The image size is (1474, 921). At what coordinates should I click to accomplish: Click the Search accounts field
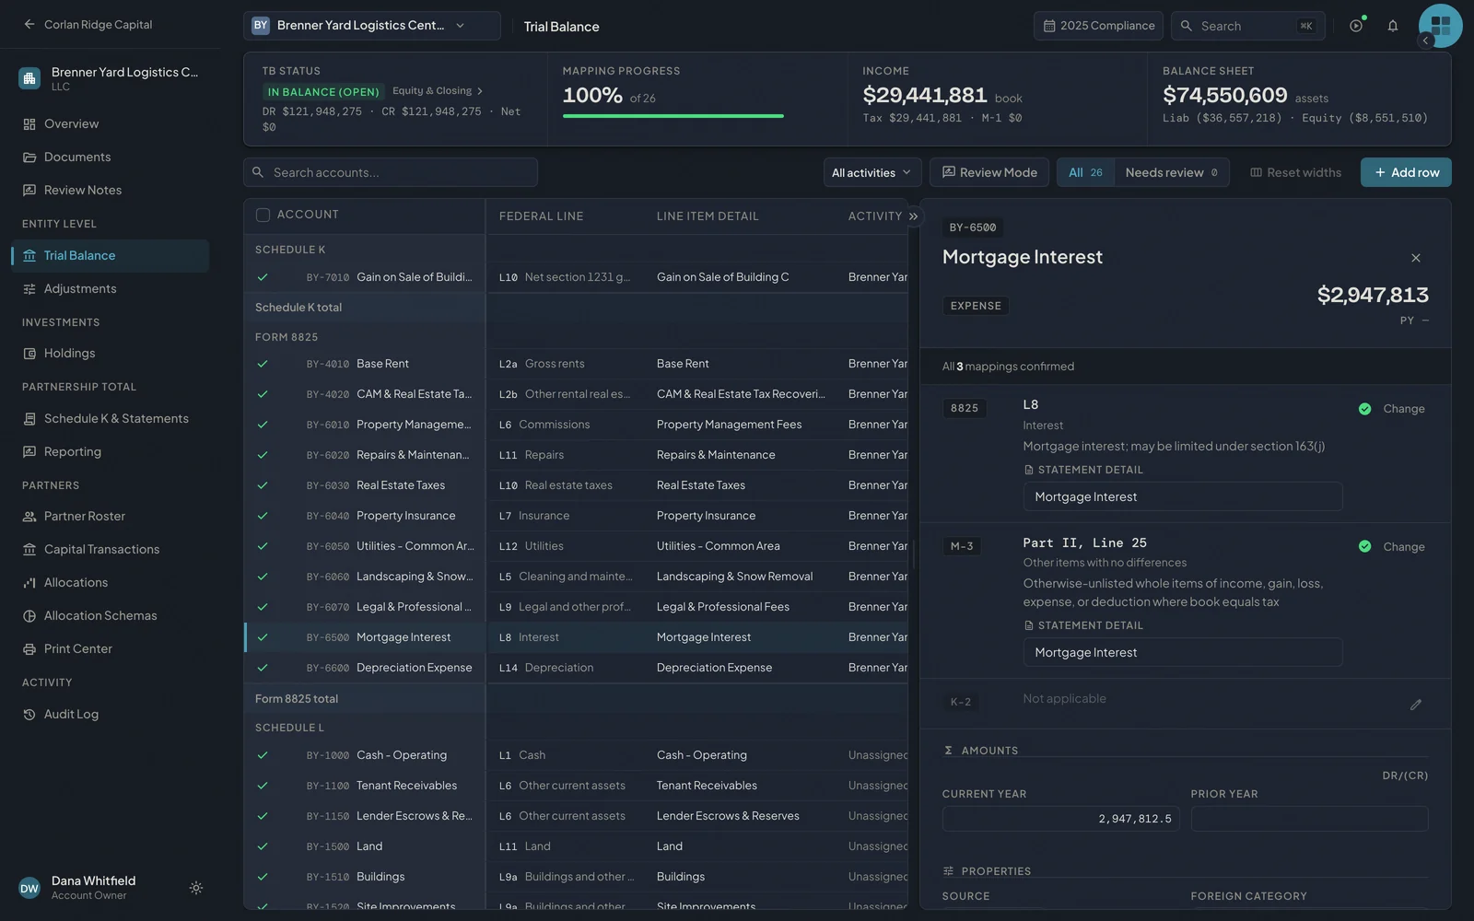[x=391, y=172]
